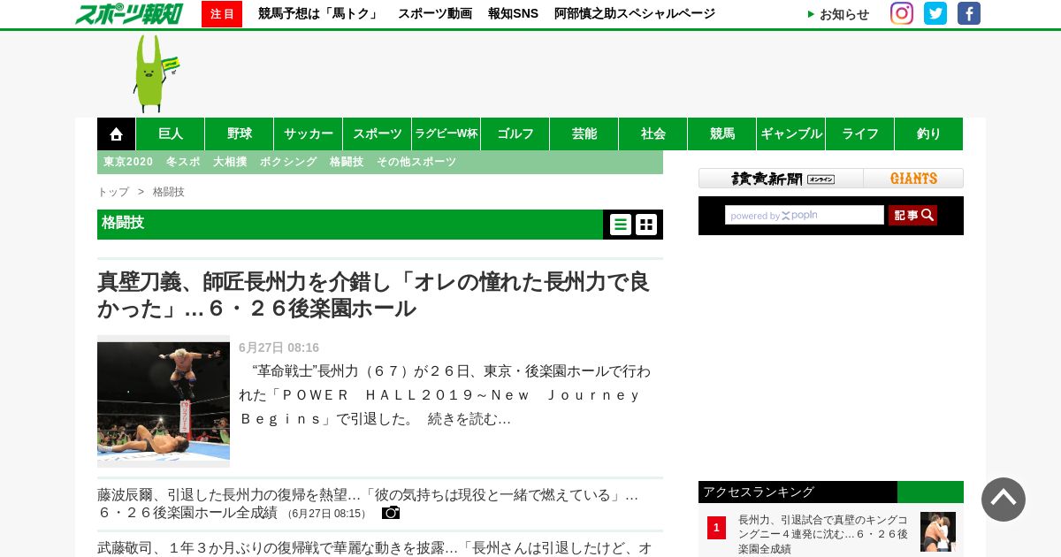Open the 報知SNS link

513,13
